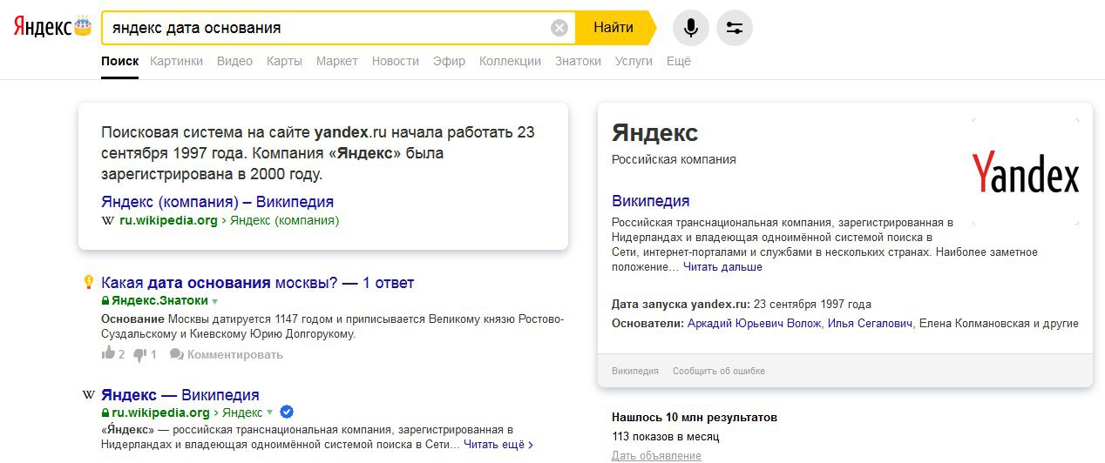The width and height of the screenshot is (1105, 463).
Task: Open the Знатоки tab
Action: point(578,61)
